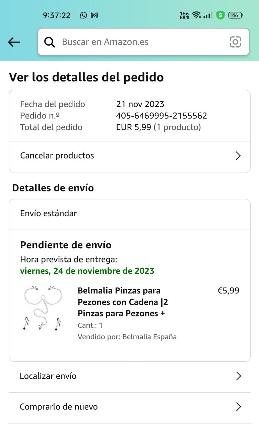The height and width of the screenshot is (429, 259).
Task: Open the Localizar envío chevron
Action: [238, 376]
